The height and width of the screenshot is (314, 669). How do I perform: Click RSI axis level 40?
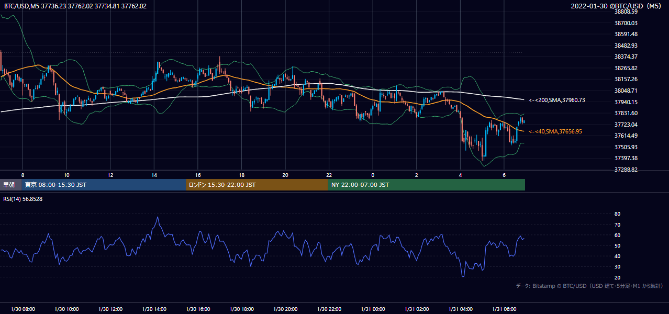(x=617, y=256)
